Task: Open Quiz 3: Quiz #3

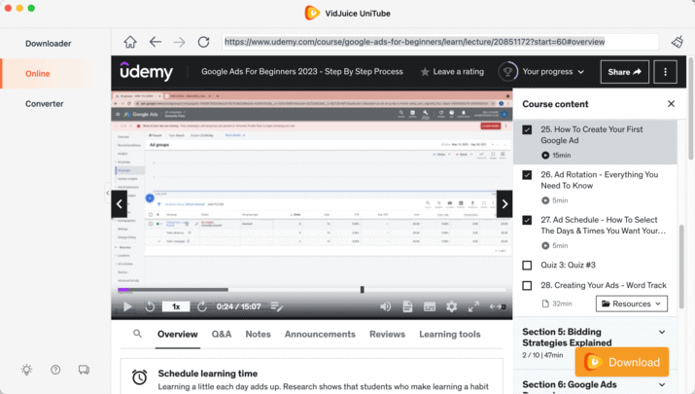Action: point(568,266)
